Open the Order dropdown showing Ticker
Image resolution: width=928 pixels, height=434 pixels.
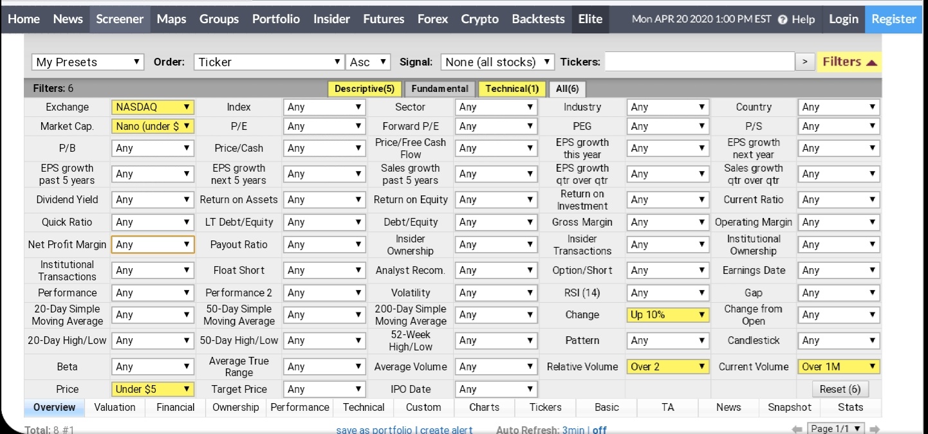(x=269, y=62)
